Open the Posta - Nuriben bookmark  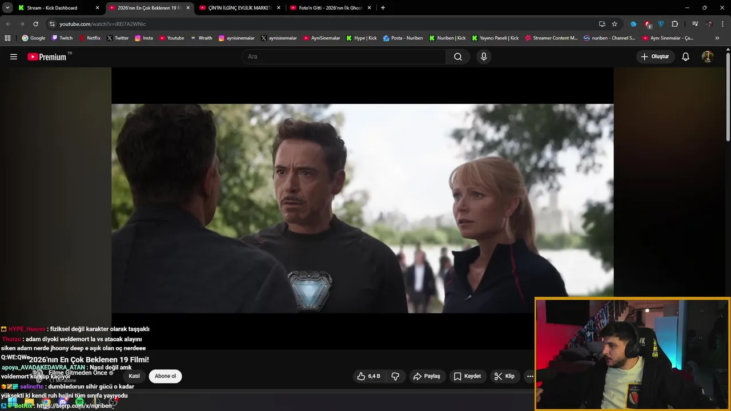[403, 38]
